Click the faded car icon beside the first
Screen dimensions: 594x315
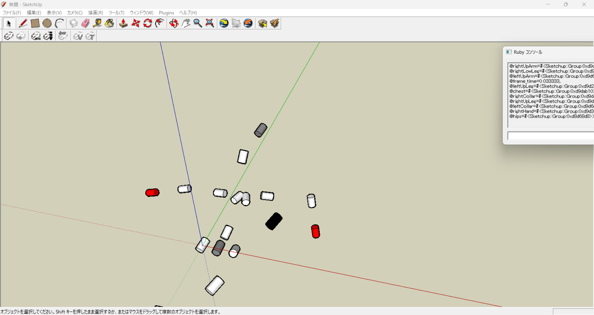pyautogui.click(x=21, y=36)
